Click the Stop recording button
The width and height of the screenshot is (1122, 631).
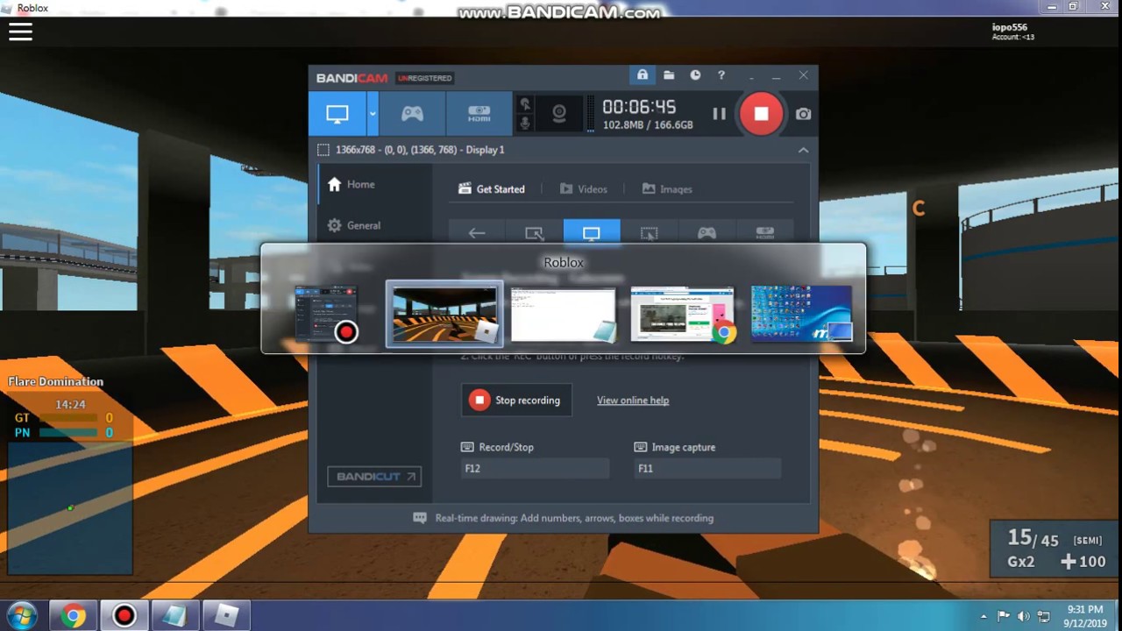[516, 400]
